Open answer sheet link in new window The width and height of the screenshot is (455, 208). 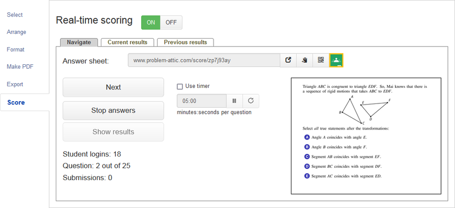[288, 61]
